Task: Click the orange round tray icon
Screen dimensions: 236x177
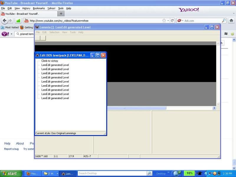Action: 215,173
